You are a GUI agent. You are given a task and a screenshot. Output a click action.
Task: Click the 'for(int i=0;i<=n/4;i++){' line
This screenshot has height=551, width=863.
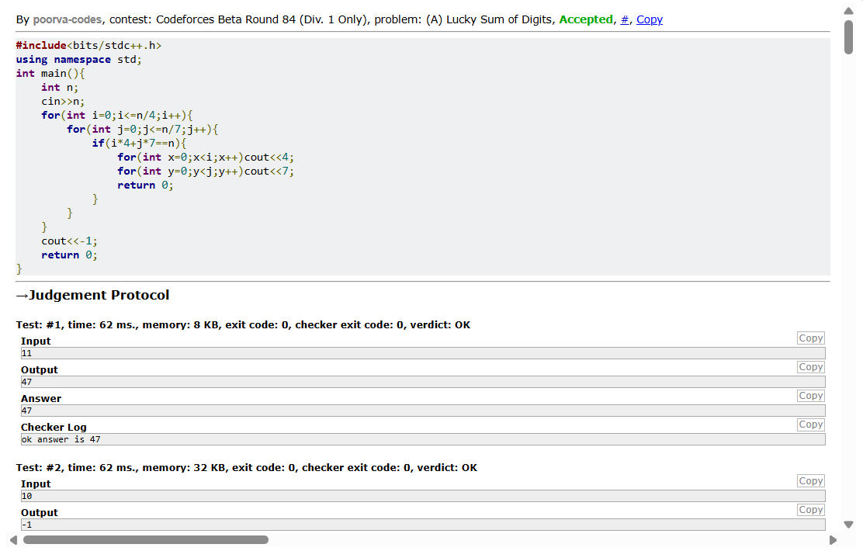116,116
